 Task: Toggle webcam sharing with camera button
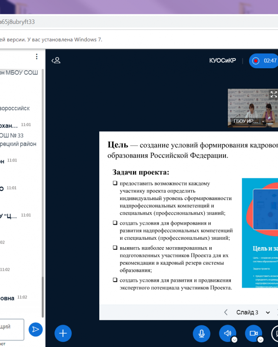tap(253, 334)
